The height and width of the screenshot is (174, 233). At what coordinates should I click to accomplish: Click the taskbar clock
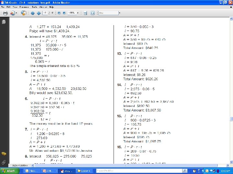(226, 171)
